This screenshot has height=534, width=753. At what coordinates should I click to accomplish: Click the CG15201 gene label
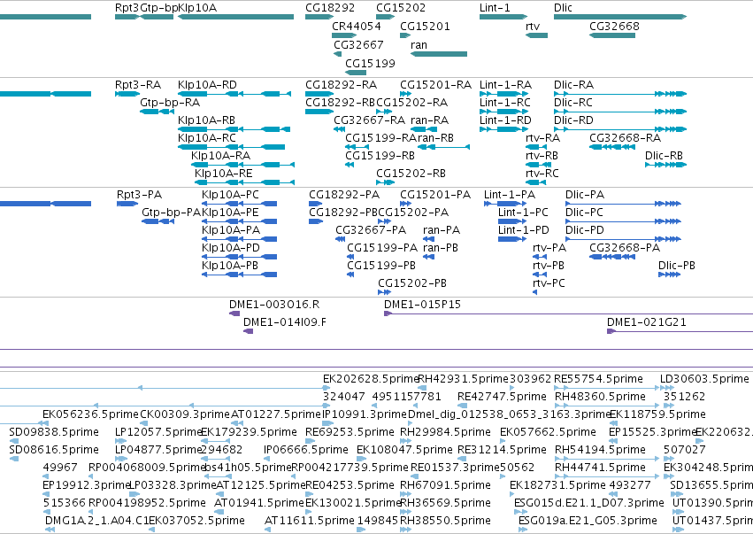coord(425,26)
